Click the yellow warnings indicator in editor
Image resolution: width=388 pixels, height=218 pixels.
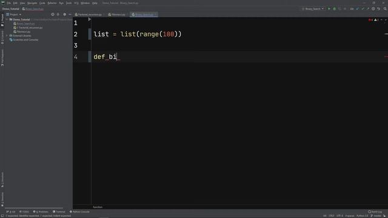pyautogui.click(x=376, y=20)
